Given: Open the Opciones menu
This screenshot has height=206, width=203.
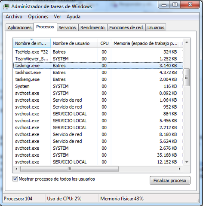Looking at the screenshot, I should tap(38, 17).
